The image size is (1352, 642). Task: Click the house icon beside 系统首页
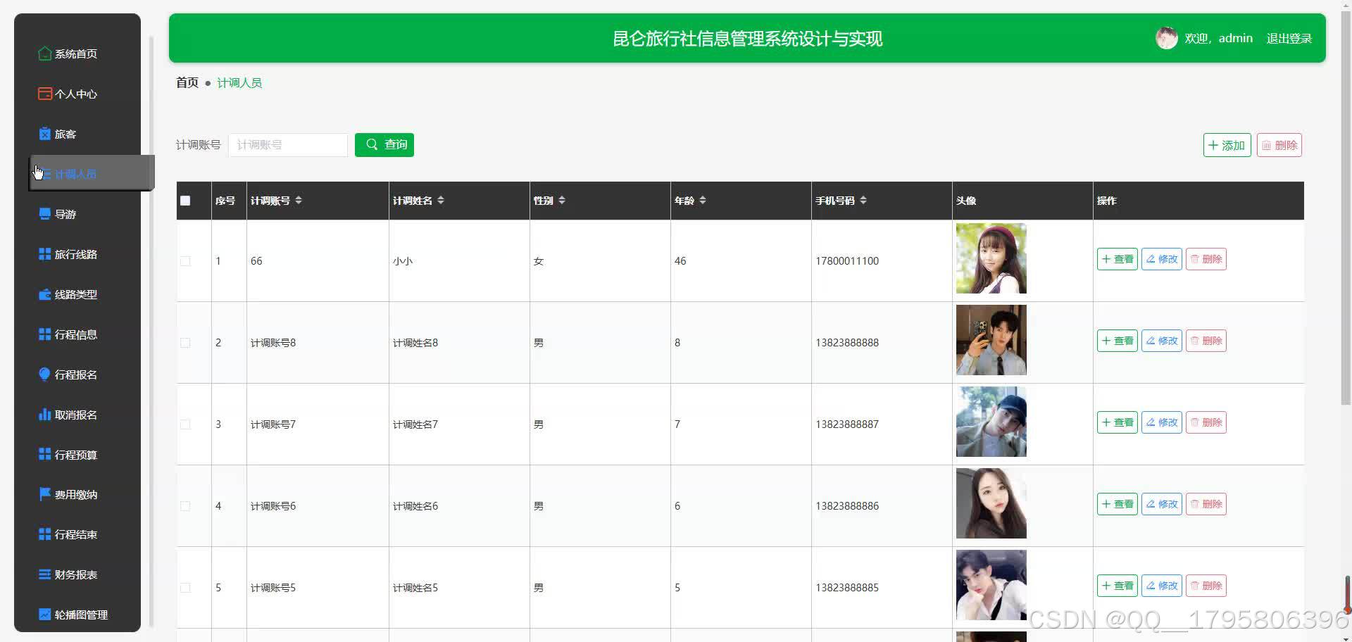[x=44, y=53]
